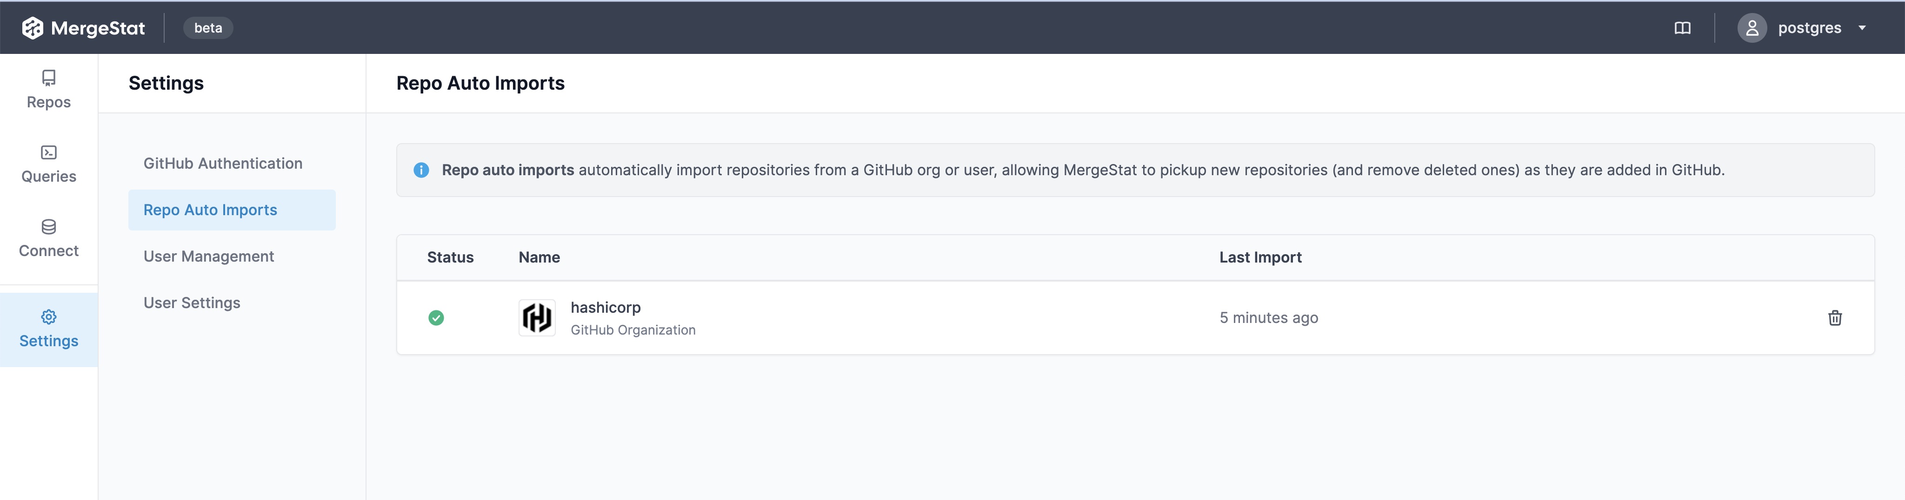Viewport: 1905px width, 500px height.
Task: Click the green status check for hashicorp
Action: [x=436, y=317]
